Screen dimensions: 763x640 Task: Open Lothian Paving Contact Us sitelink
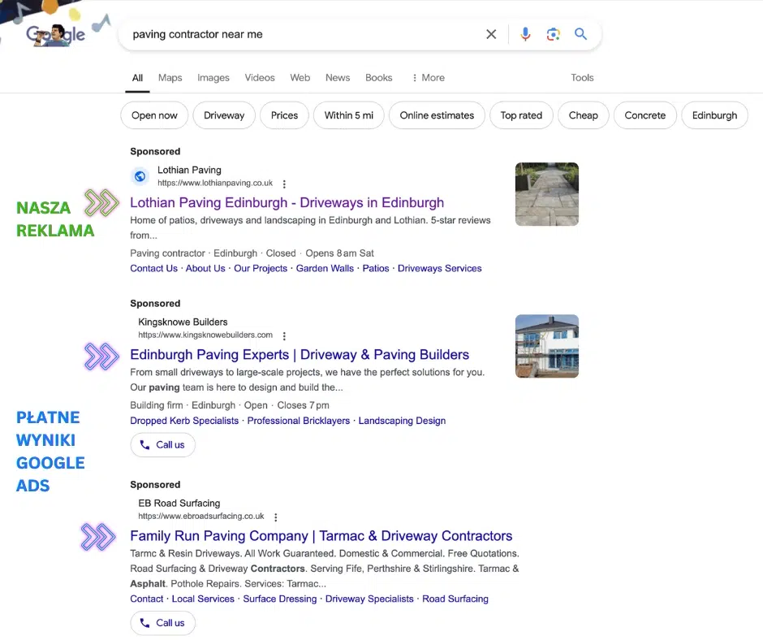pos(153,268)
